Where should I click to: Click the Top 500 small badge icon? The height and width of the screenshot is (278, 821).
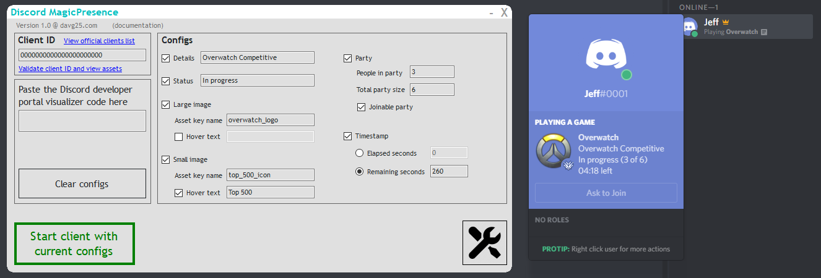[568, 166]
